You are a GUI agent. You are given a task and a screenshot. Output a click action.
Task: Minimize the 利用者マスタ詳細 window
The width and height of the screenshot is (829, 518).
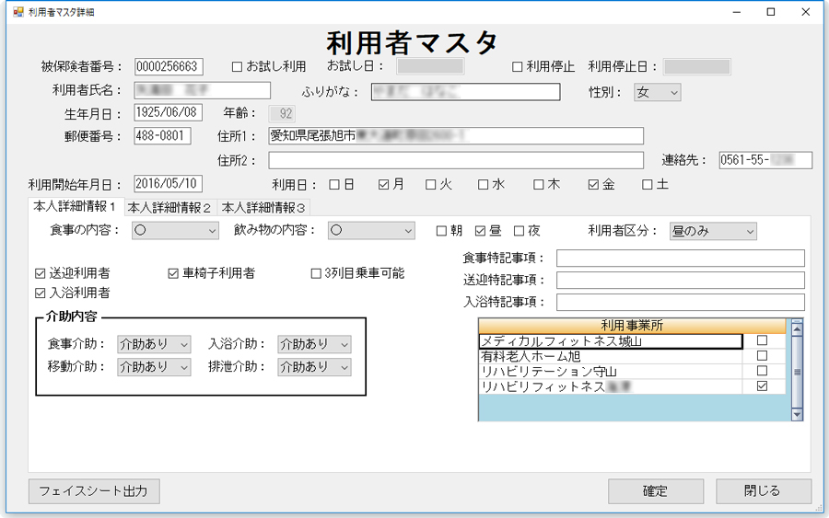[737, 12]
